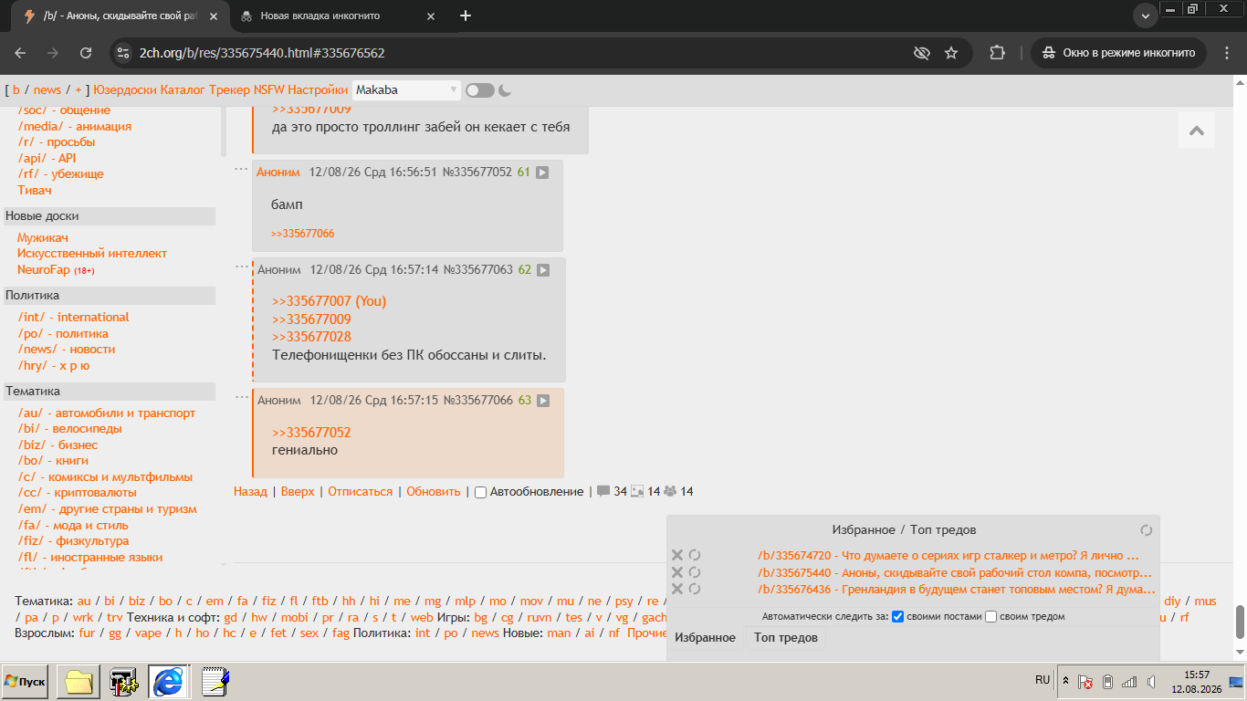This screenshot has height=701, width=1247.
Task: Click the Отписаться link
Action: coord(360,491)
